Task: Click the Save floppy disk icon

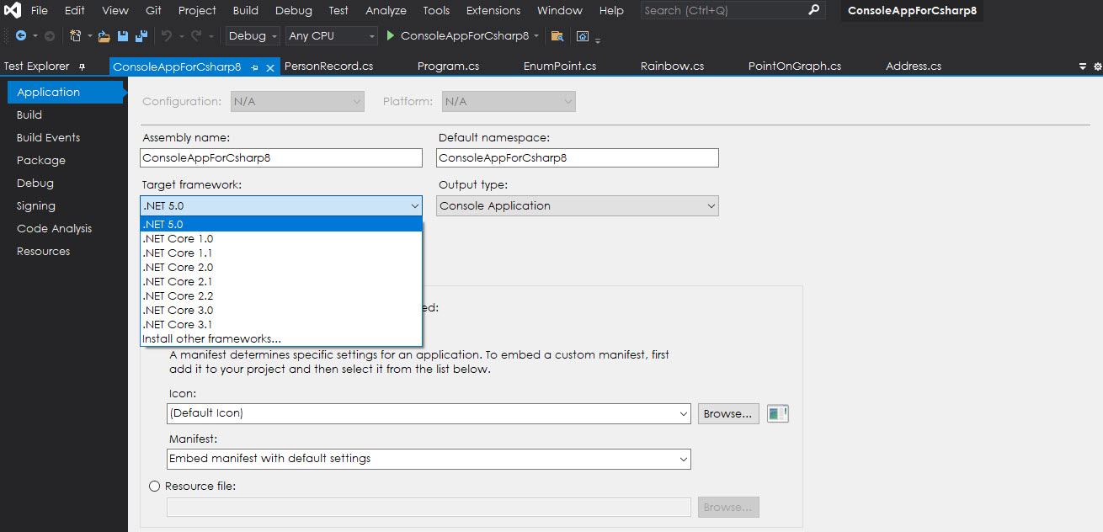Action: pyautogui.click(x=123, y=36)
